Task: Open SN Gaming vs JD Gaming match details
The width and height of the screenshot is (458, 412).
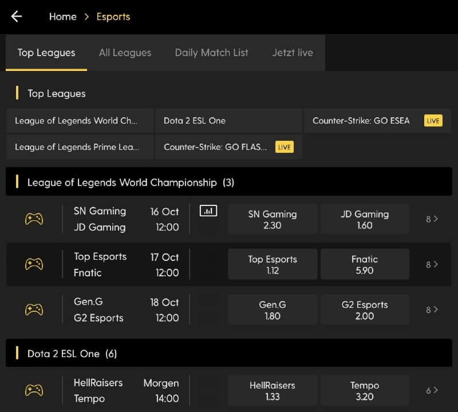Action: tap(100, 219)
